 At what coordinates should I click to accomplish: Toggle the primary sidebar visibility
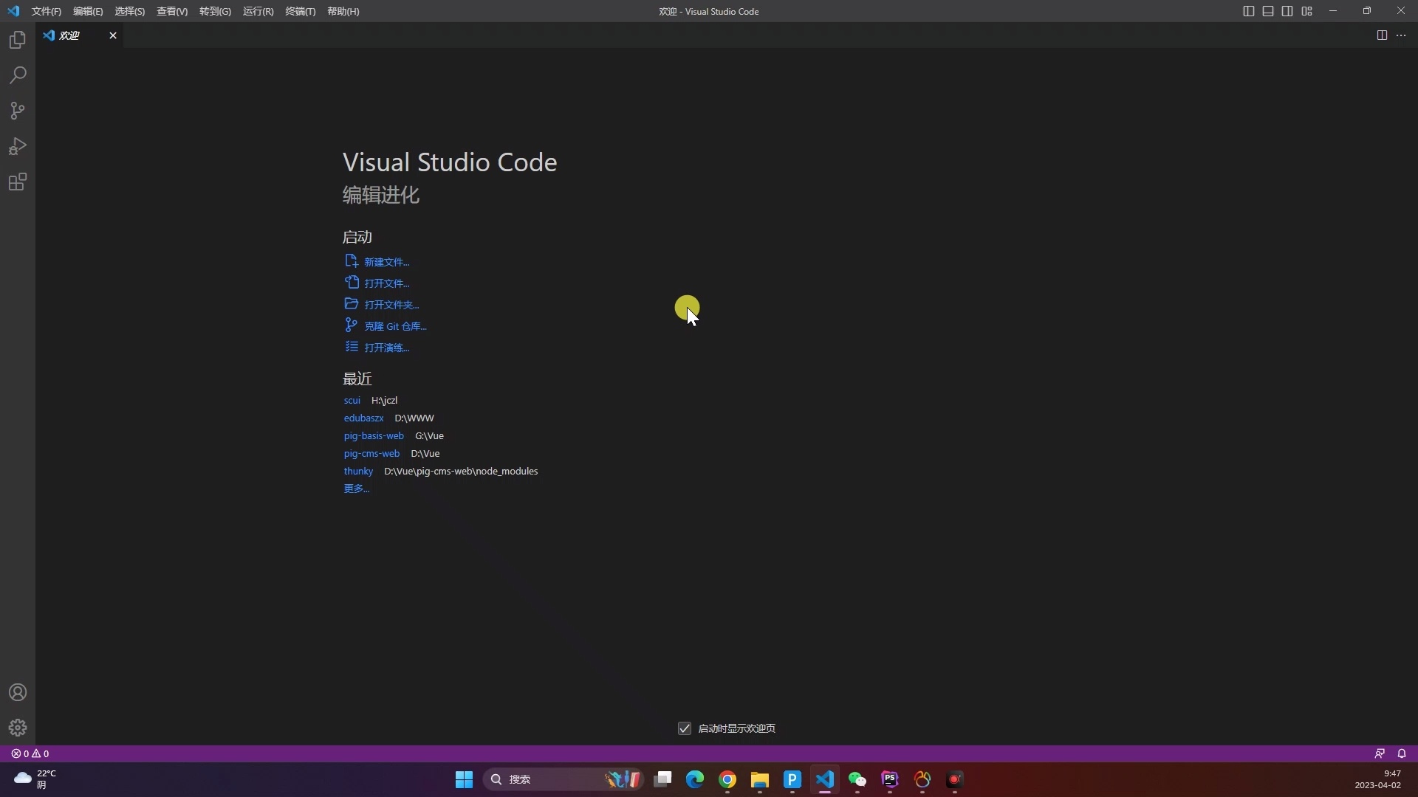tap(1247, 11)
